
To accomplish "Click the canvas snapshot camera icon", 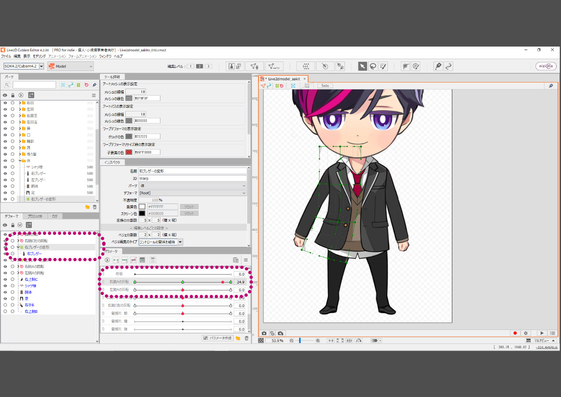I will point(264,333).
